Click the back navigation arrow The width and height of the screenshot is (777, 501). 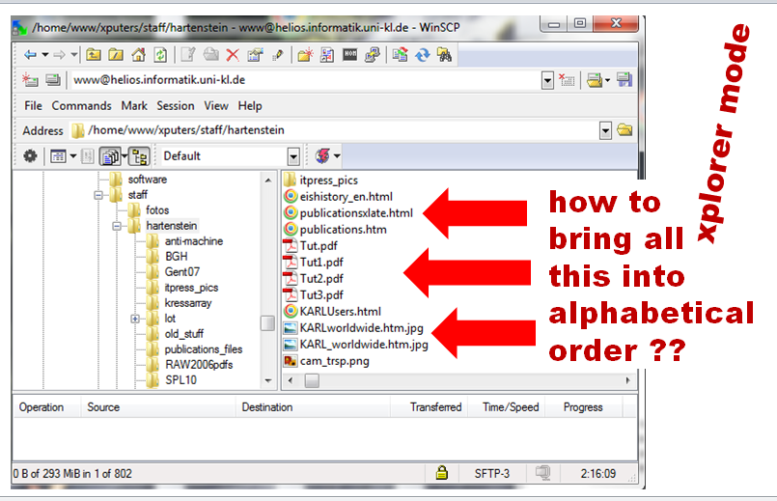30,55
